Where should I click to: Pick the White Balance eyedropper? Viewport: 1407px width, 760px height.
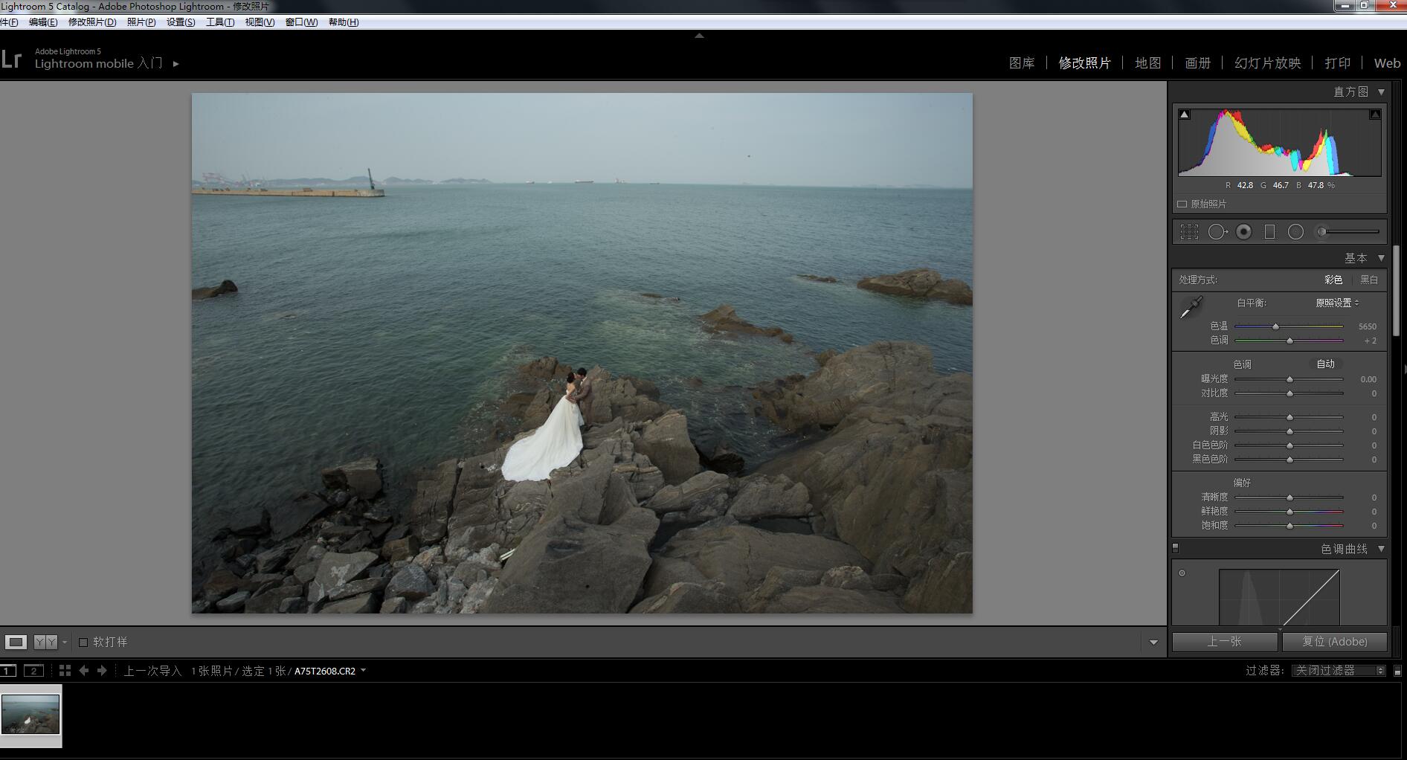point(1191,307)
